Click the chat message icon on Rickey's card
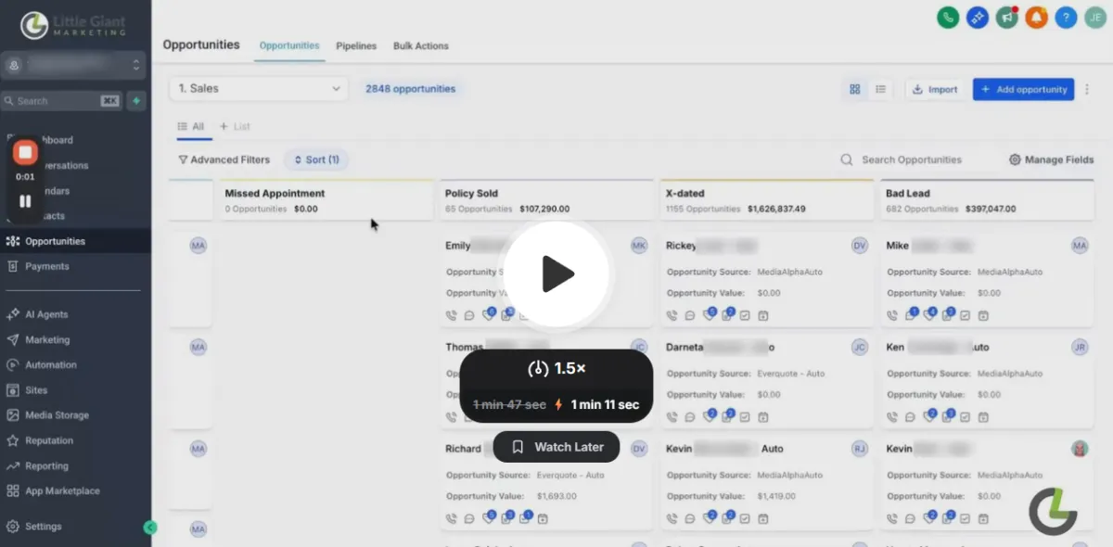The height and width of the screenshot is (547, 1113). 690,315
